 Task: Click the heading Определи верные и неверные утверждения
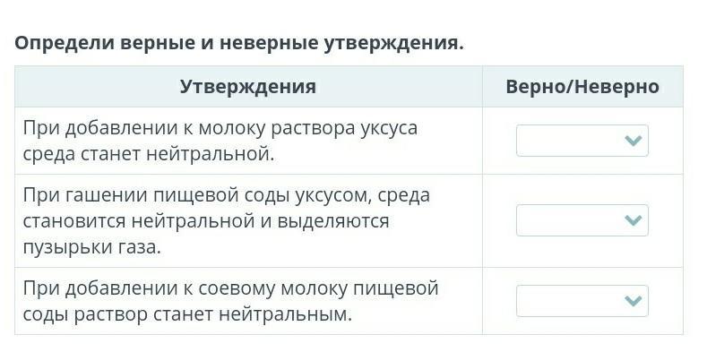pyautogui.click(x=239, y=44)
